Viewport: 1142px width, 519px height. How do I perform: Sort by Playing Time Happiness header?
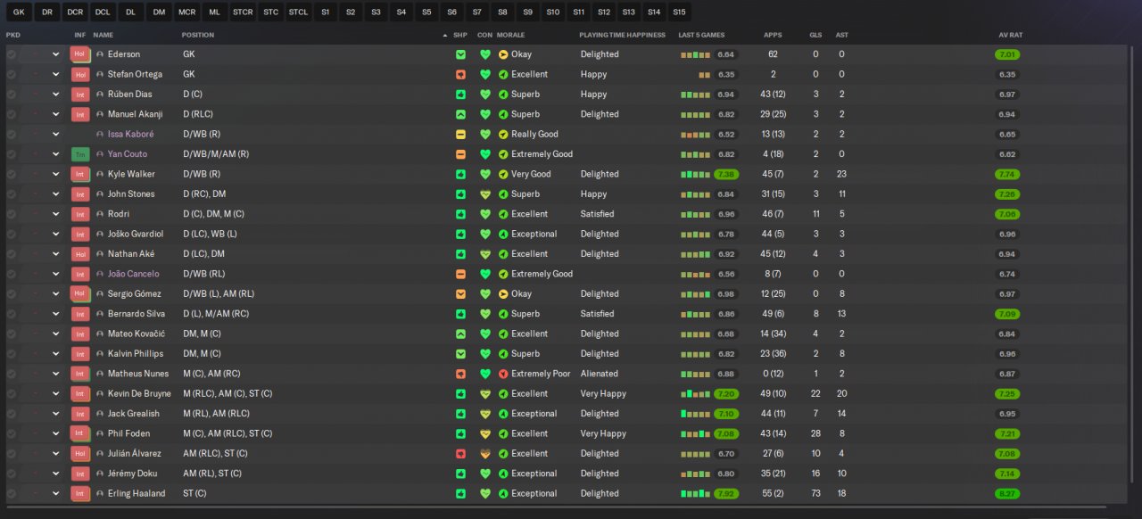622,35
